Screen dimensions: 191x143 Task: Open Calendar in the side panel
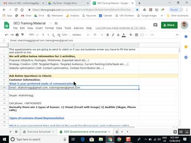[x=186, y=37]
